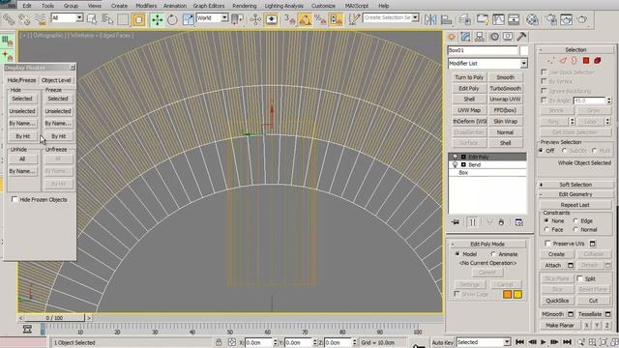Toggle the Angle Snap icon
The width and height of the screenshot is (619, 348).
point(305,19)
